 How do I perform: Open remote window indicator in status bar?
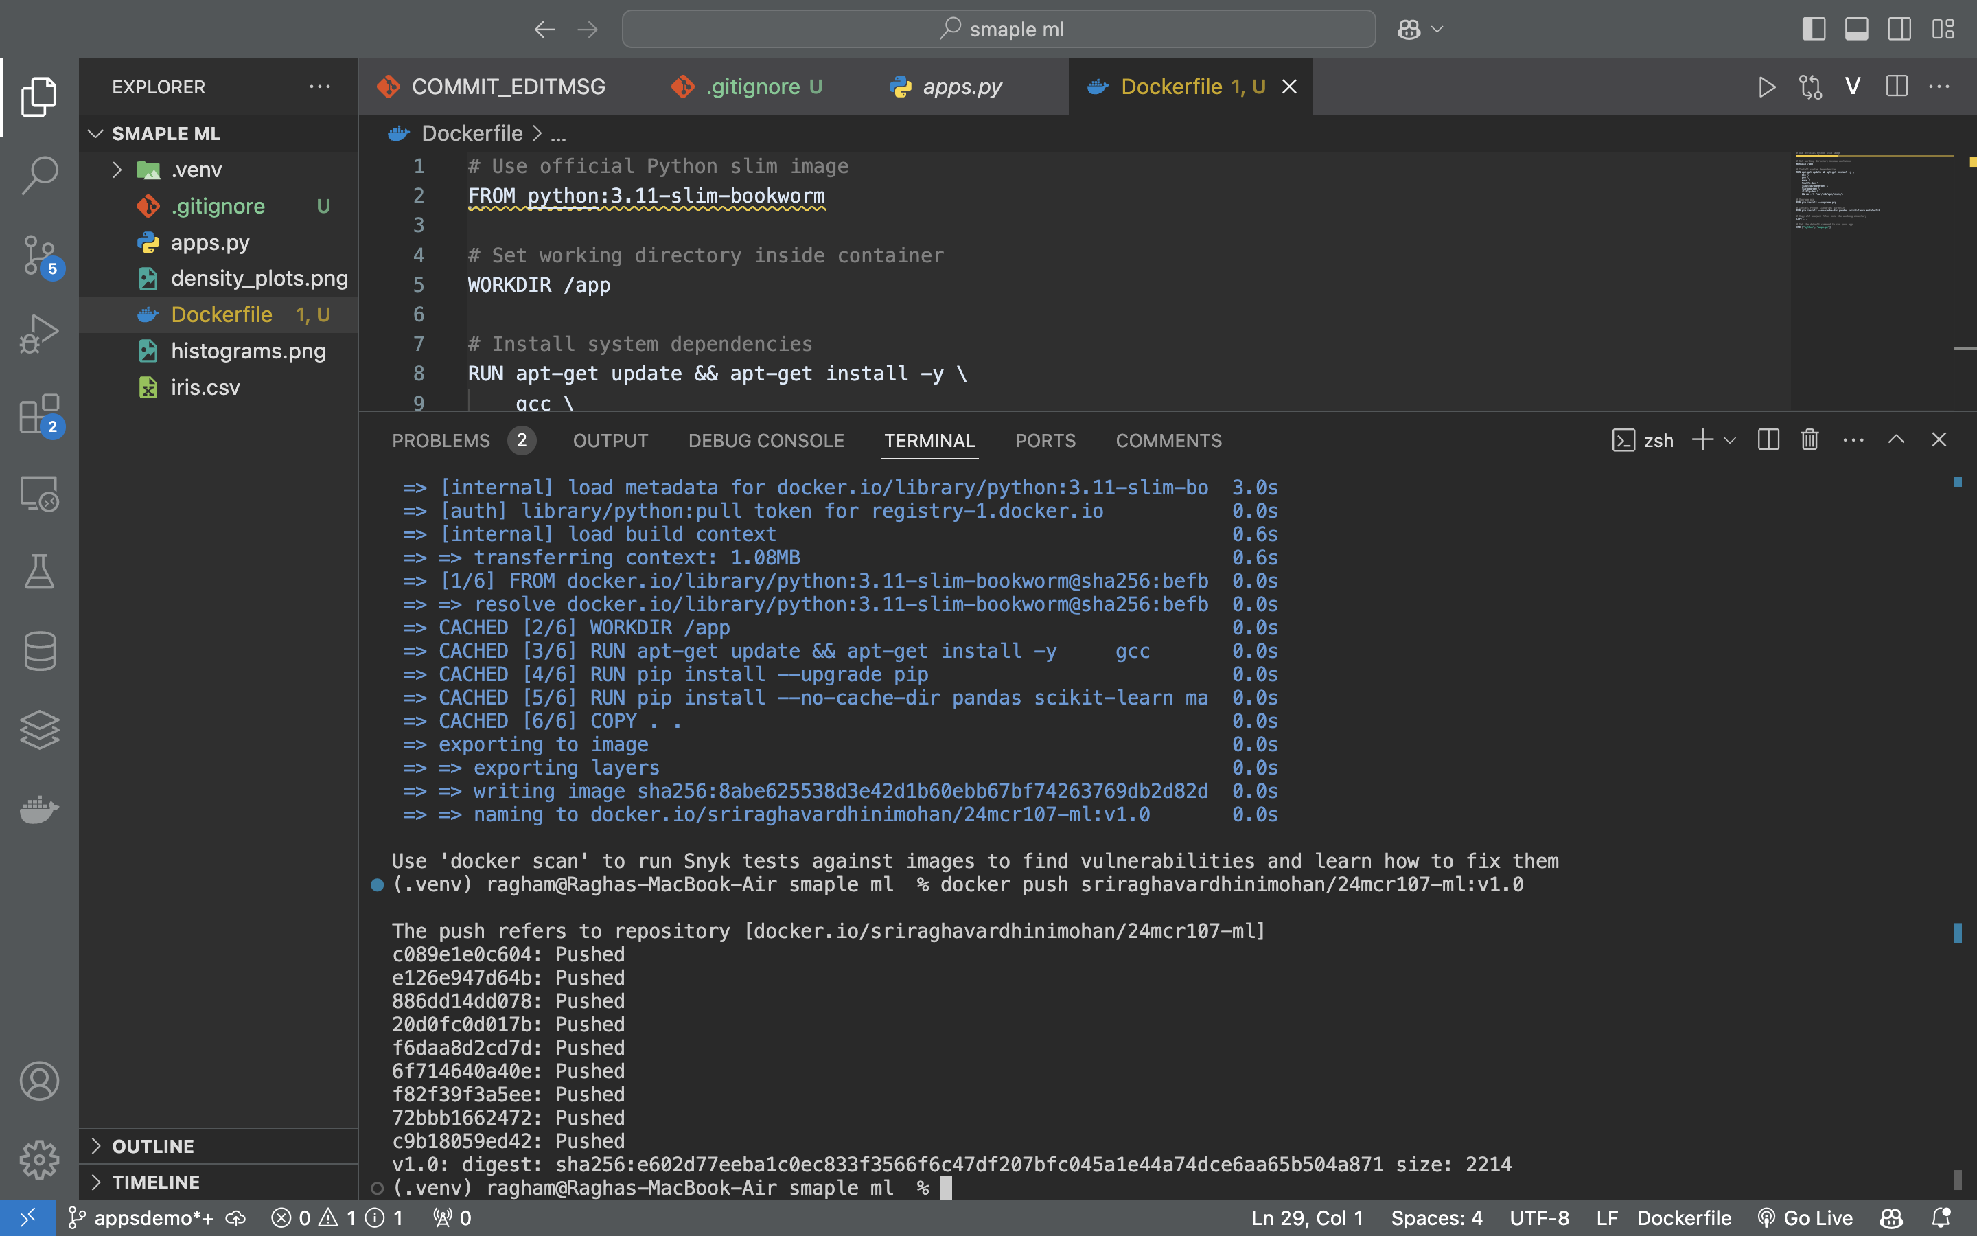pyautogui.click(x=27, y=1218)
